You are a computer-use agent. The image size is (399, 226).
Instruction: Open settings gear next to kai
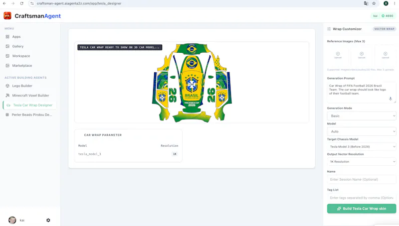tap(48, 220)
